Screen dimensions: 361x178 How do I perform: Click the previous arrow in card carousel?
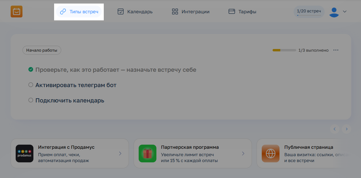(x=335, y=129)
